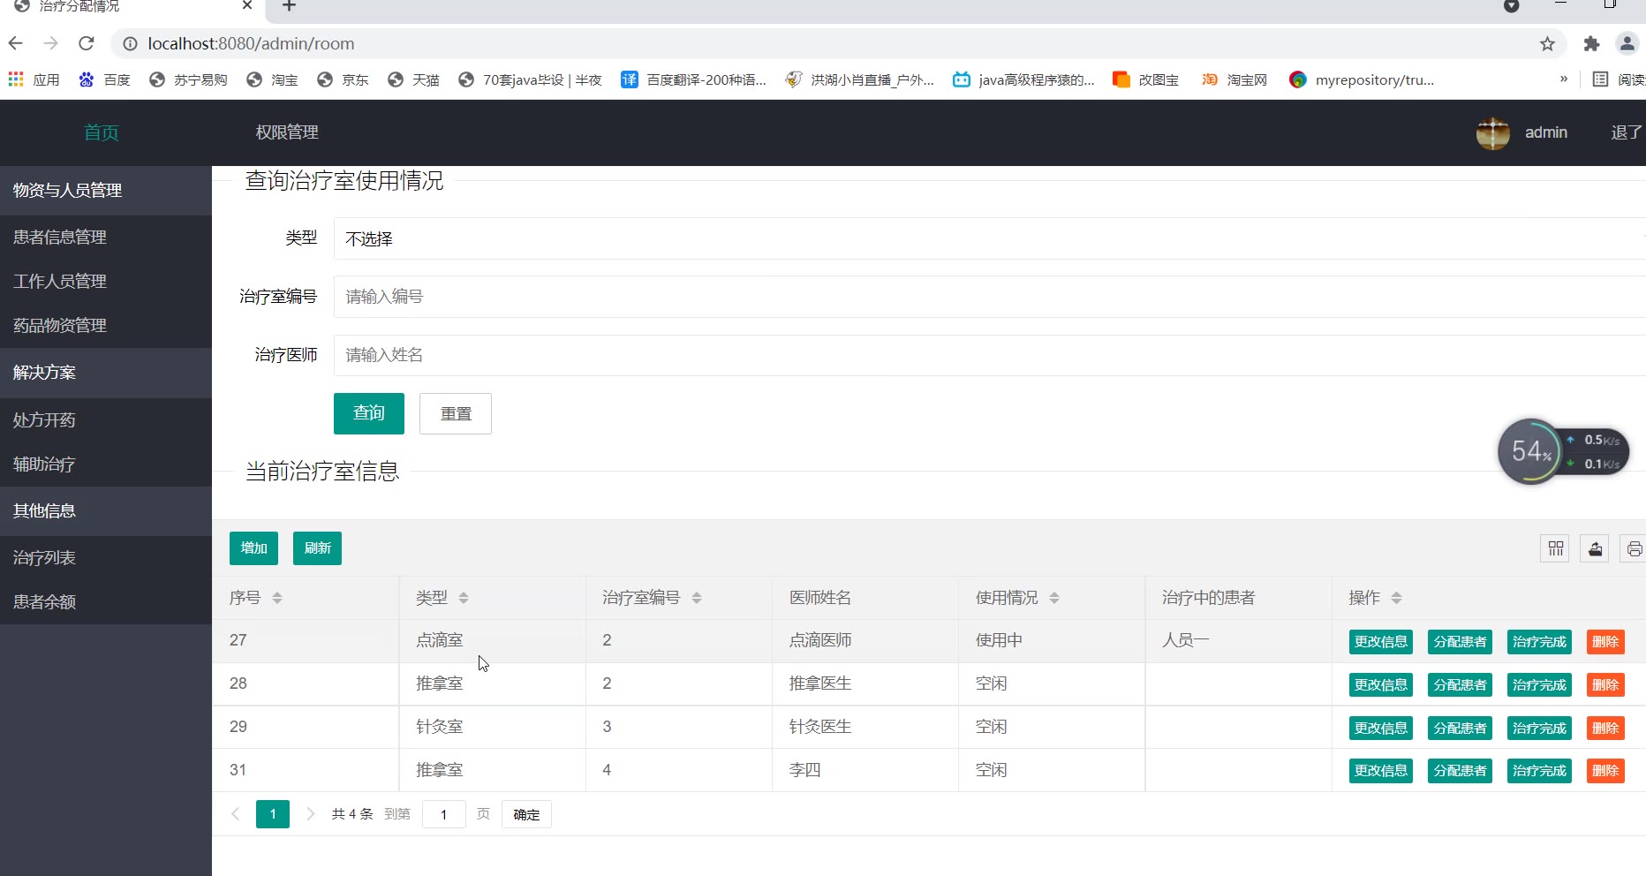Click the 刷新 refresh button

pyautogui.click(x=317, y=548)
